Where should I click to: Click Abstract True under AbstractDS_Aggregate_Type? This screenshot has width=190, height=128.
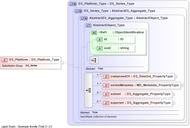coord(89,112)
